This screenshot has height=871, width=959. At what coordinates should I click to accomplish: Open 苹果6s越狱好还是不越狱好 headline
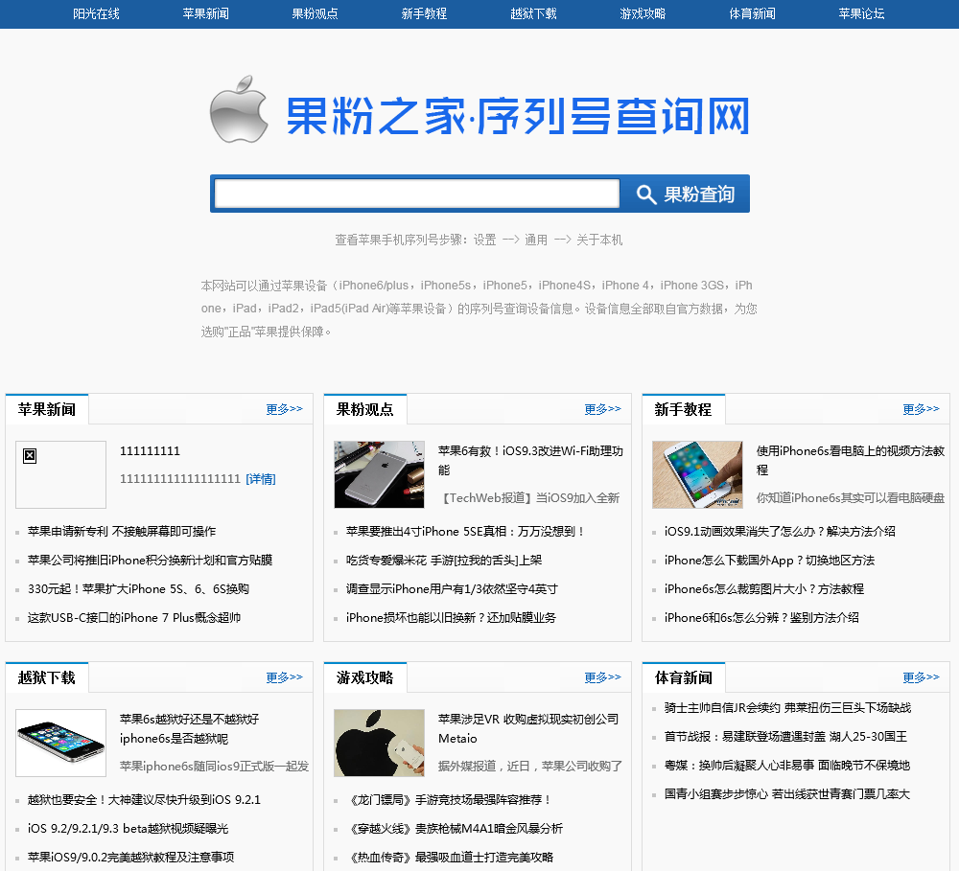190,728
